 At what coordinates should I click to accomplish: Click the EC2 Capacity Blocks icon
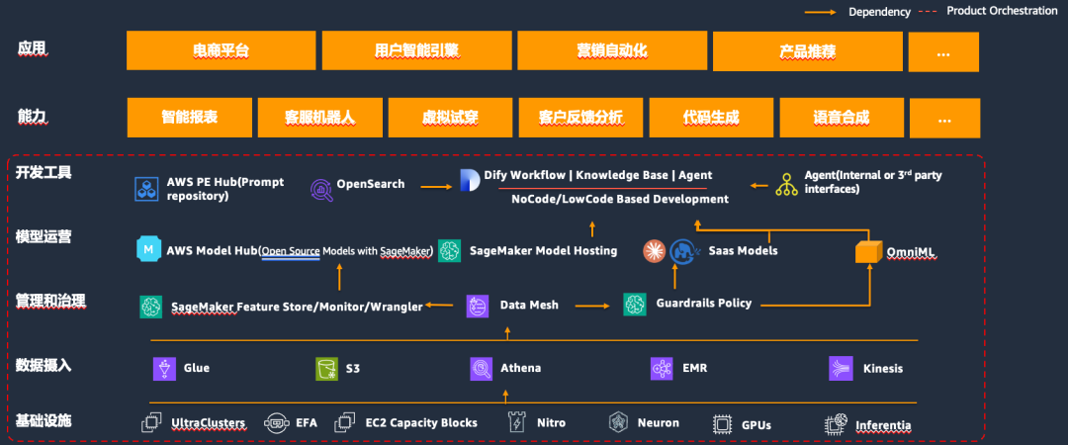(x=345, y=423)
